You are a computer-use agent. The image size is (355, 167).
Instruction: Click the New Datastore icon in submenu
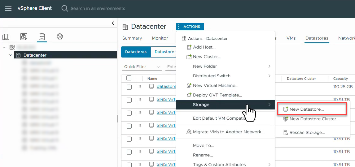tap(286, 109)
